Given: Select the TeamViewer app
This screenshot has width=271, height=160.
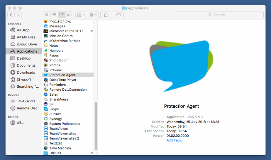Looking at the screenshot, I should tap(68, 129).
